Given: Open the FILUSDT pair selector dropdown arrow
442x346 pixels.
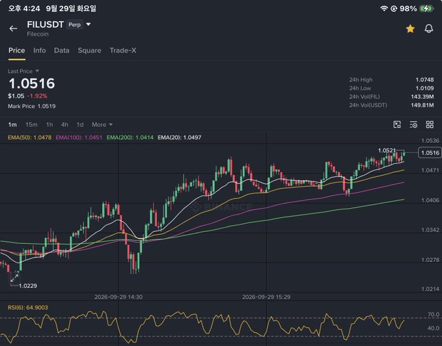Looking at the screenshot, I should 89,24.
